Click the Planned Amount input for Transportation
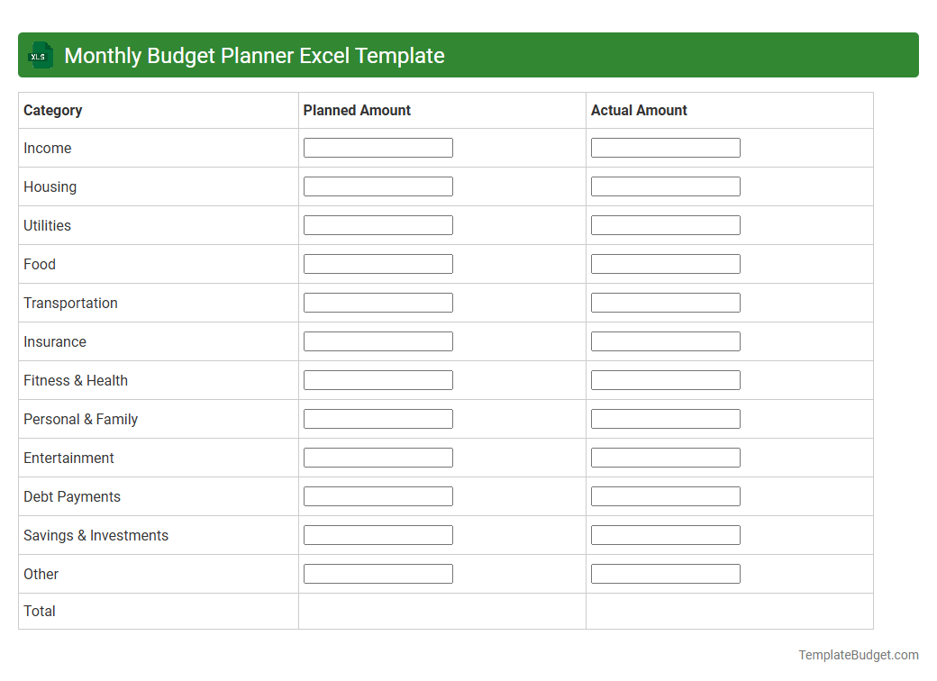937x681 pixels. click(x=378, y=302)
